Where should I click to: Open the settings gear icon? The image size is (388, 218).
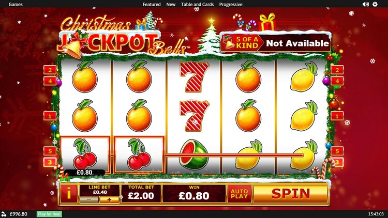click(375, 4)
